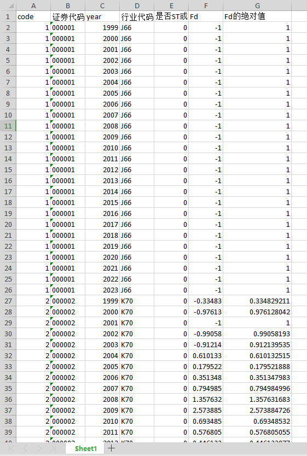Screen dimensions: 307x456
Task: Click cell F37 showing 2.573885
Action: point(206,410)
